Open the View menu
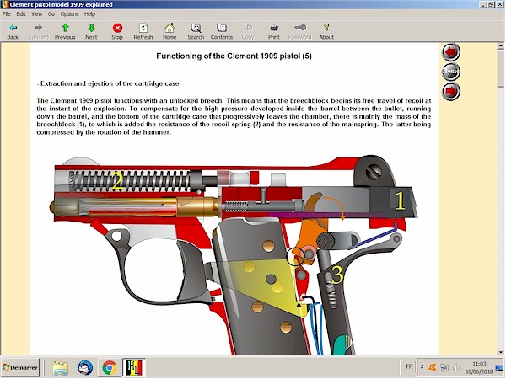This screenshot has height=379, width=506. (36, 13)
